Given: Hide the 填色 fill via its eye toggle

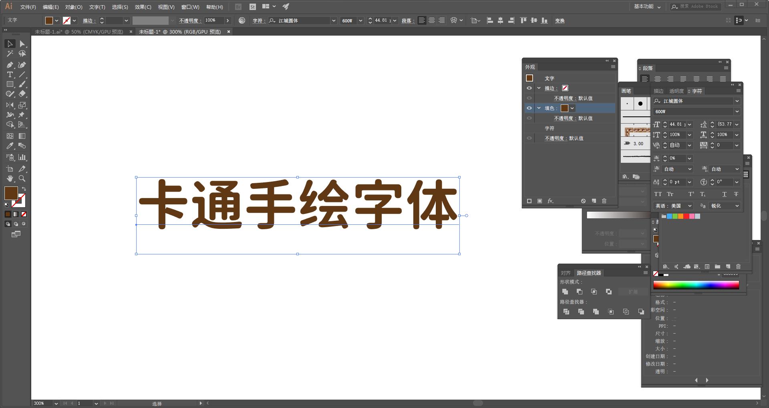Looking at the screenshot, I should [529, 108].
